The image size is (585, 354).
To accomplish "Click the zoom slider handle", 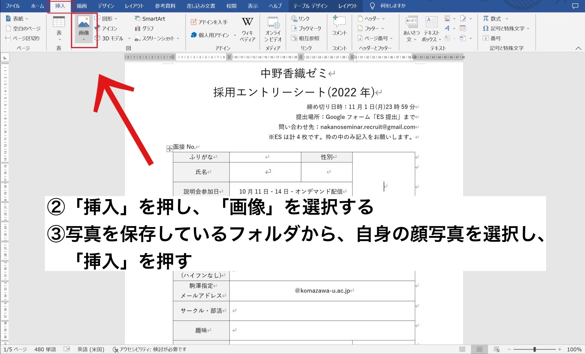I will point(534,349).
